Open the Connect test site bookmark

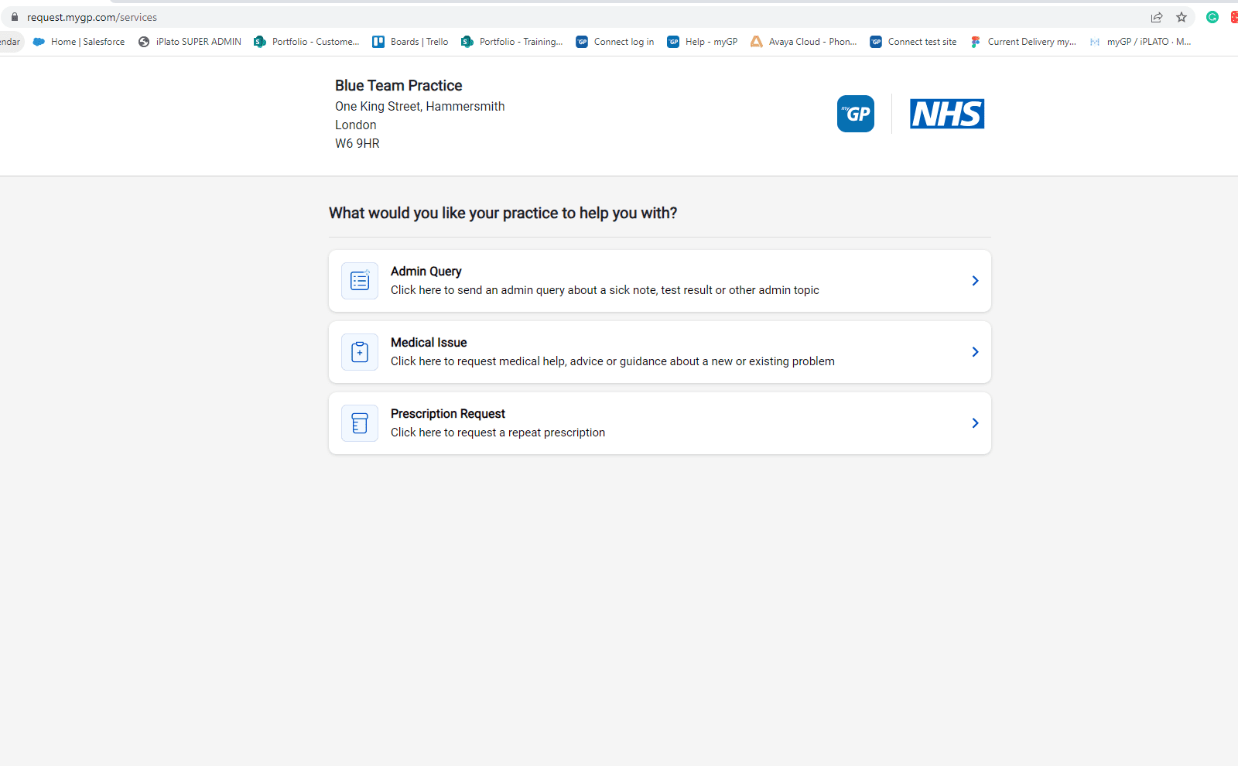tap(913, 42)
